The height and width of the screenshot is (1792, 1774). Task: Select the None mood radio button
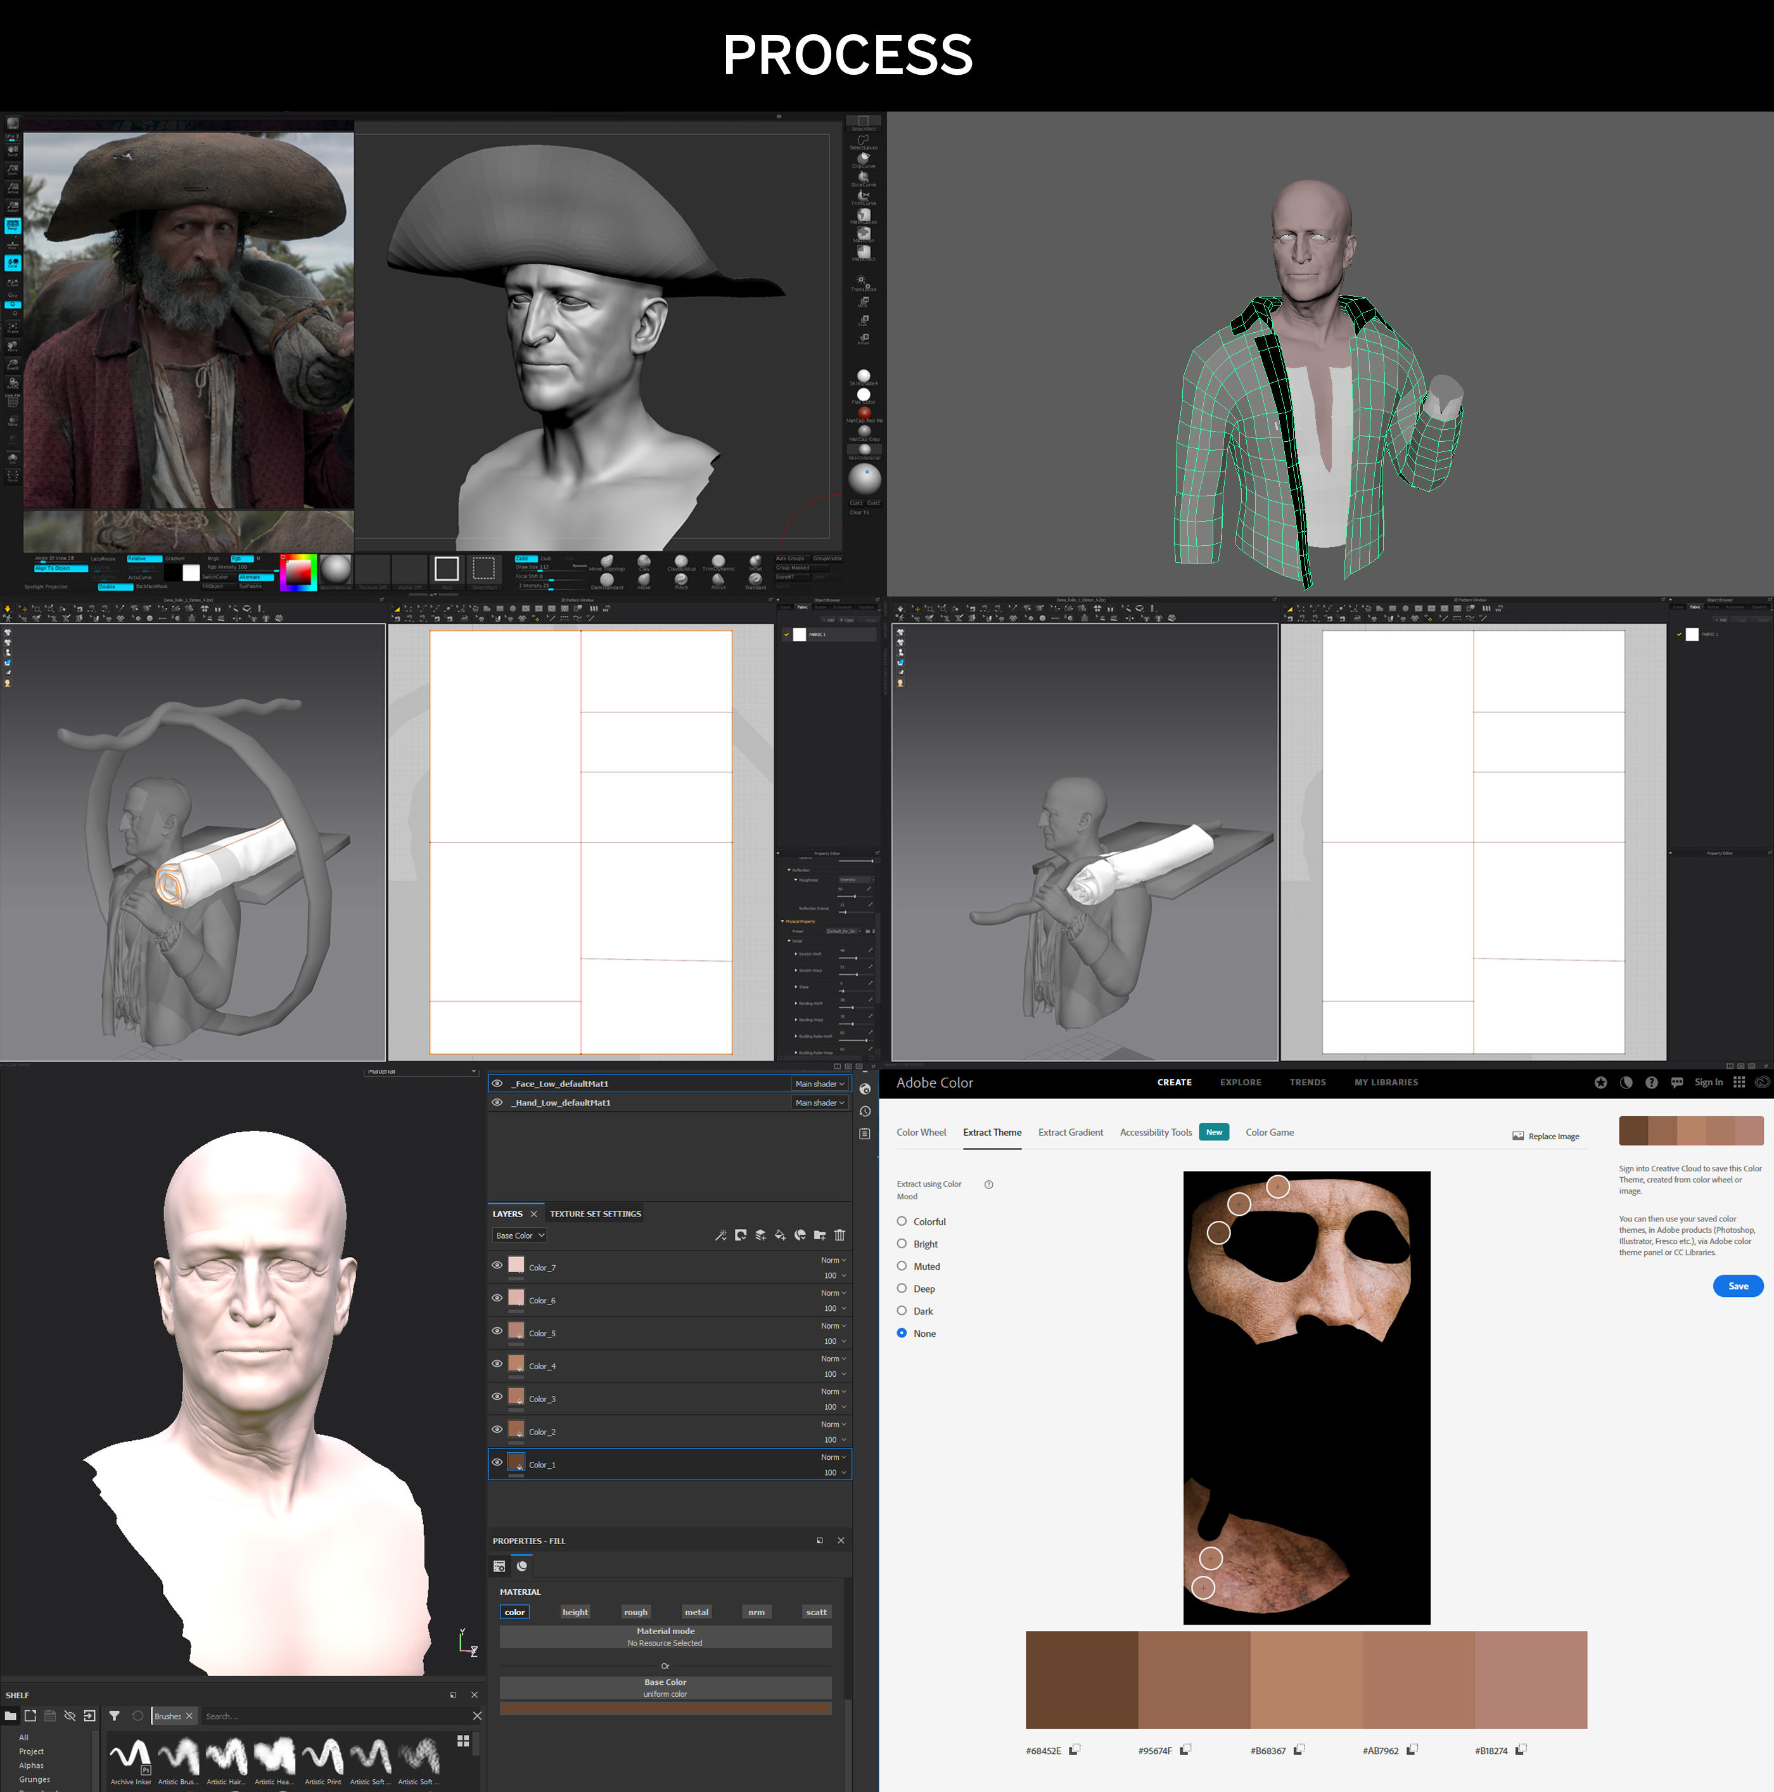coord(902,1333)
